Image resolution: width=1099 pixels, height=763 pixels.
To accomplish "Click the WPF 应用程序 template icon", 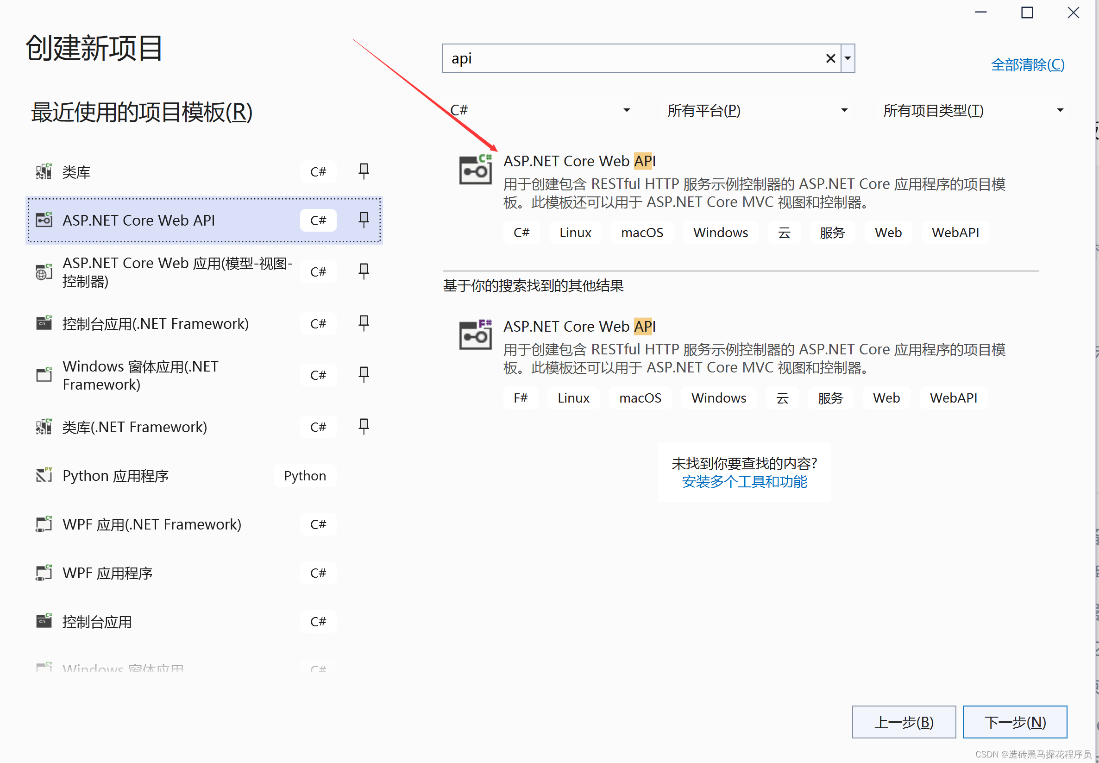I will 44,572.
